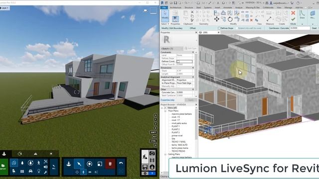Viewport: 319px width, 179px height.
Task: Open Lumion Landscape mountain tab
Action: [35, 154]
